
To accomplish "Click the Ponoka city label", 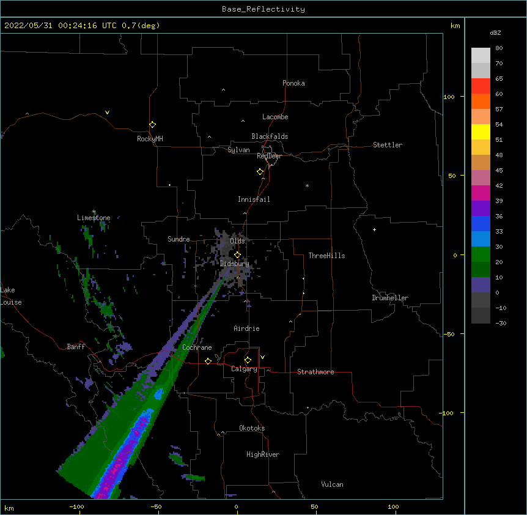I will [293, 83].
